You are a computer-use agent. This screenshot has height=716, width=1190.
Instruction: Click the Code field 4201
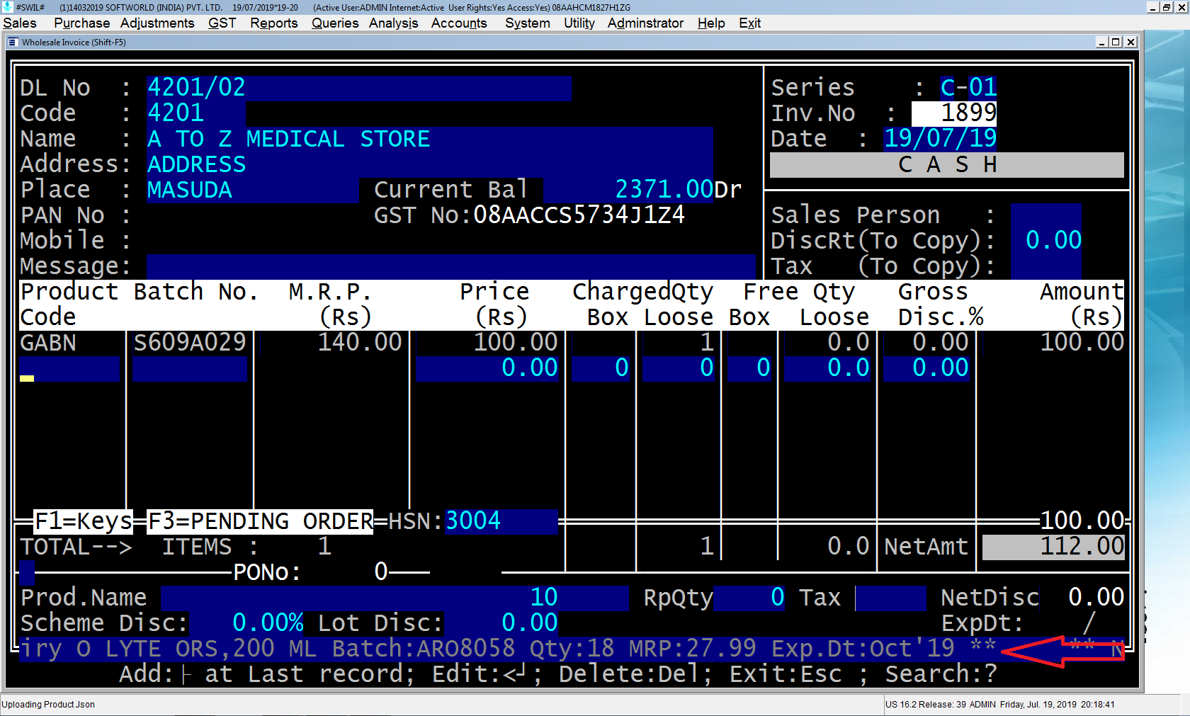[196, 113]
